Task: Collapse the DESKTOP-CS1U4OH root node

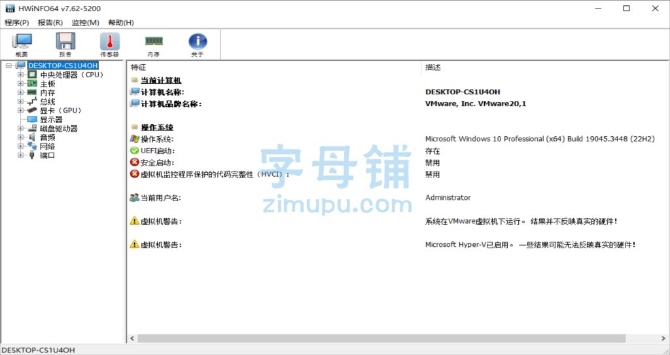Action: [x=9, y=65]
